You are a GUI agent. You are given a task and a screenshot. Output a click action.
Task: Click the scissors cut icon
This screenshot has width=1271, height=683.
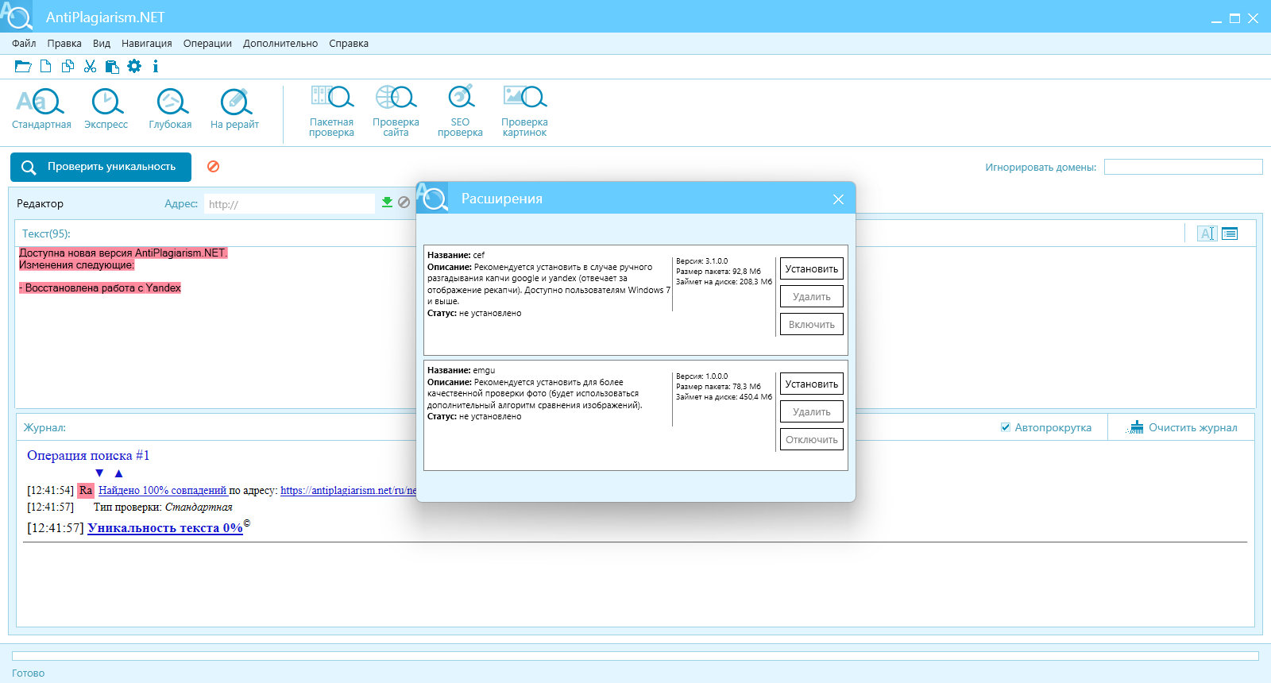point(90,67)
